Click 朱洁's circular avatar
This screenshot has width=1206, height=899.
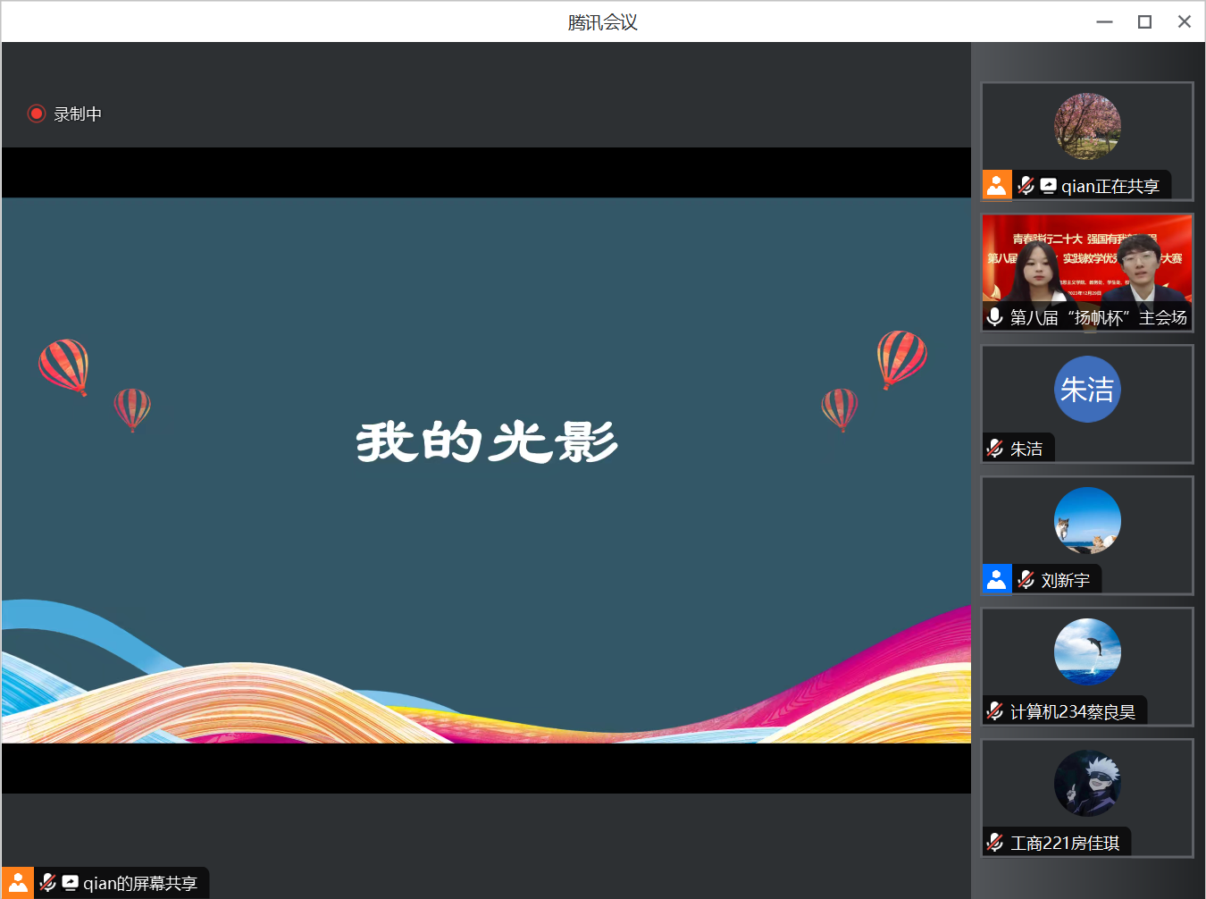(x=1086, y=389)
